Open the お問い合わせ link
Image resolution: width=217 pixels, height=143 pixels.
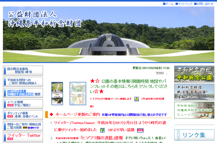[204, 4]
